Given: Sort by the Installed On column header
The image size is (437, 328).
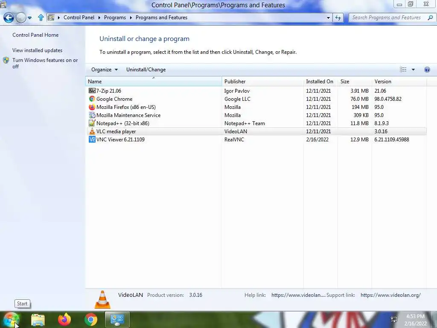Looking at the screenshot, I should click(320, 82).
